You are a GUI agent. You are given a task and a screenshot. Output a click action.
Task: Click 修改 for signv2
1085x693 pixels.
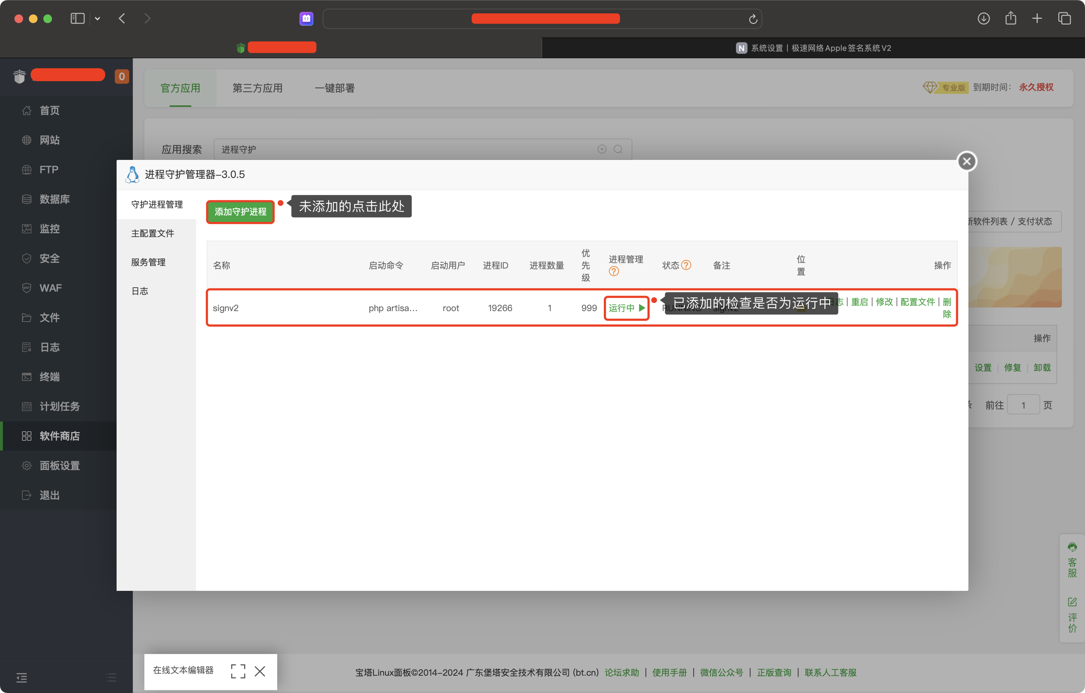pyautogui.click(x=884, y=302)
